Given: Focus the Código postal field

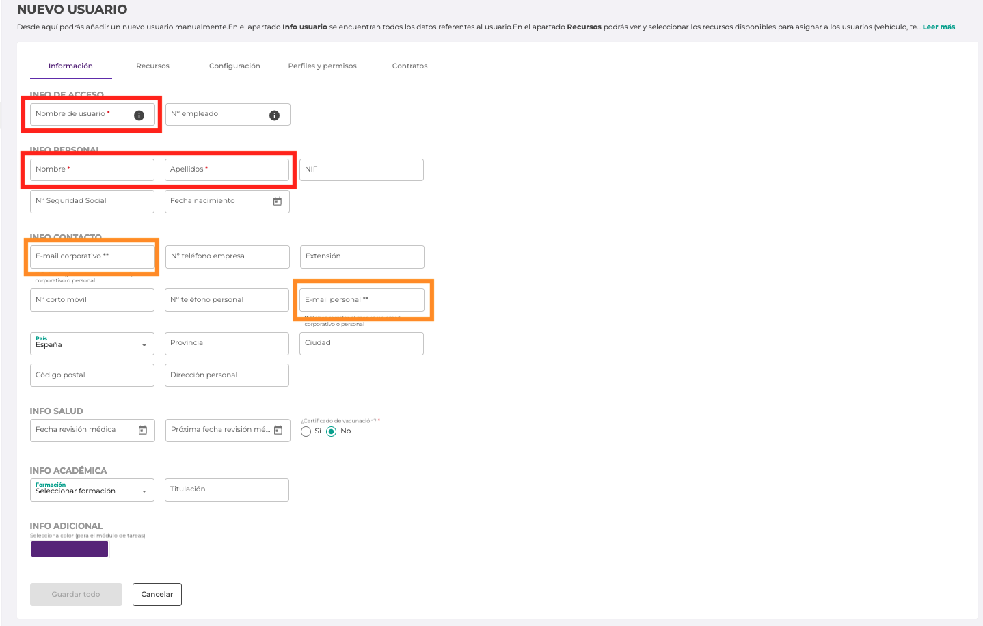Looking at the screenshot, I should [x=92, y=375].
